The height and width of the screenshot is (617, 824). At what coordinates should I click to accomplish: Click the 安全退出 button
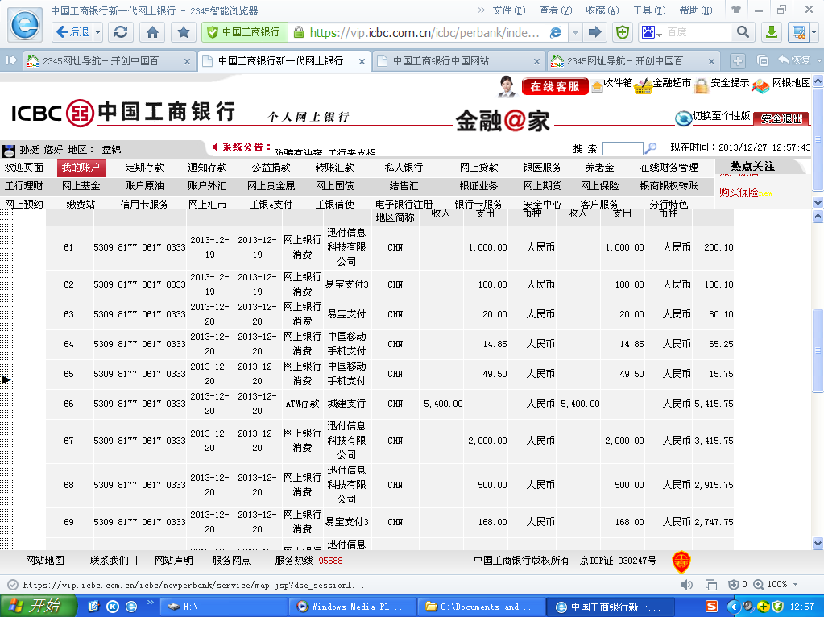[781, 118]
